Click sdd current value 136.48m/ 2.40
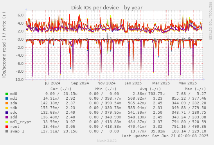This screenshot has width=214, height=145. [x=58, y=117]
